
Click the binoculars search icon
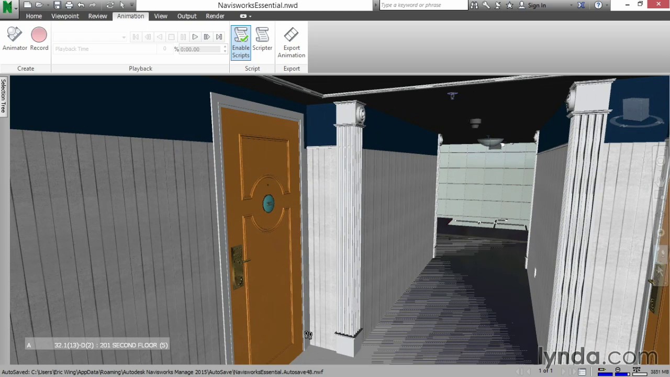[x=474, y=5]
